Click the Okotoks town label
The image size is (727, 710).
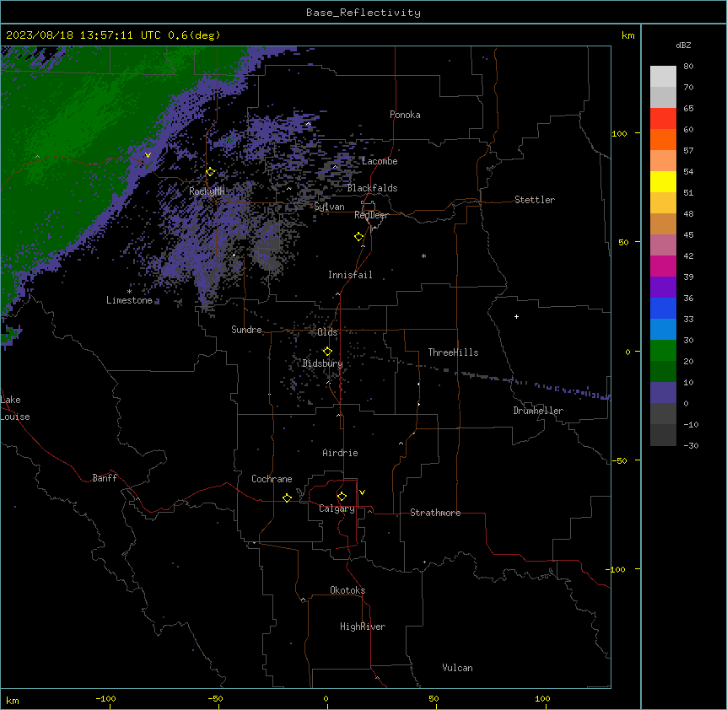(347, 590)
